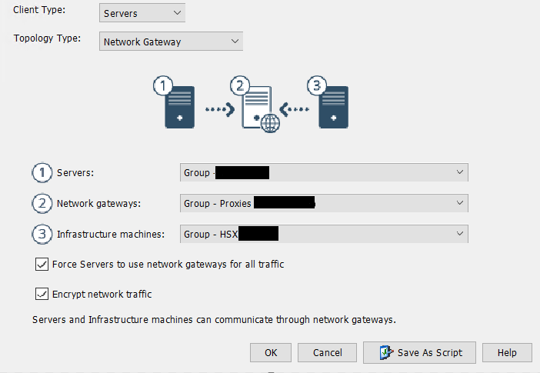The width and height of the screenshot is (540, 373).
Task: Click the right-pointing dotted arrow in diagram
Action: (x=220, y=109)
